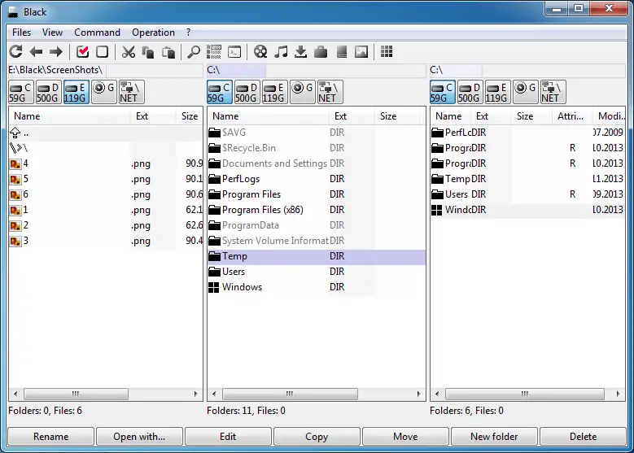Click the film reel video icon
The width and height of the screenshot is (634, 453).
(x=260, y=52)
